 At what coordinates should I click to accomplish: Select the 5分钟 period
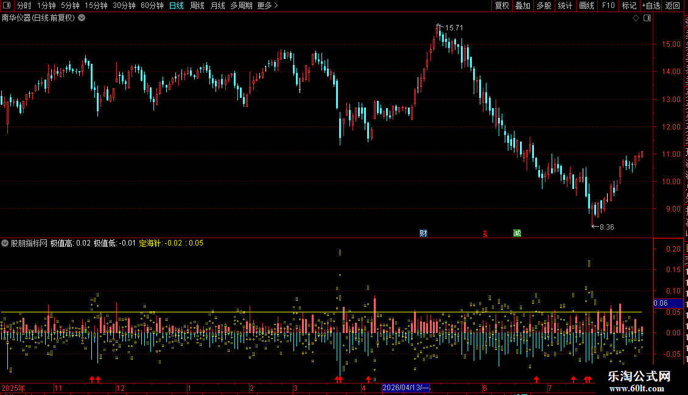(70, 5)
